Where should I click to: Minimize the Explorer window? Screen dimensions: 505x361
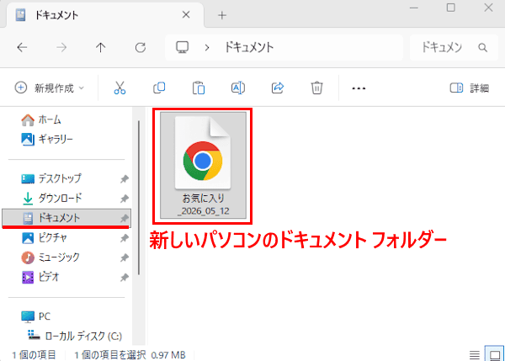(x=413, y=8)
